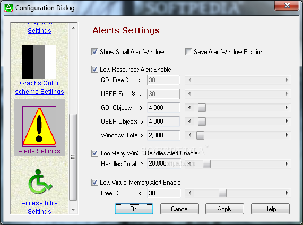Click the USER Free % input field

(163, 94)
